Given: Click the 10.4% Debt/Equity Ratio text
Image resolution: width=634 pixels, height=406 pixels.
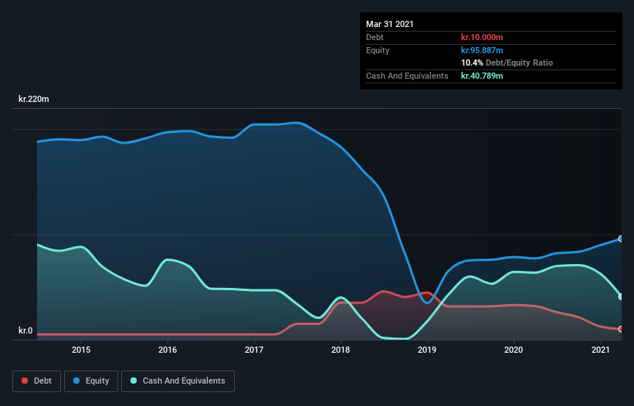Looking at the screenshot, I should coord(507,63).
